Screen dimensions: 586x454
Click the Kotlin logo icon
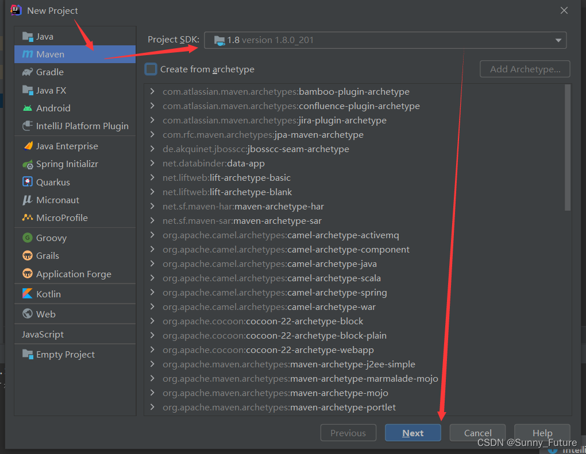(x=28, y=294)
